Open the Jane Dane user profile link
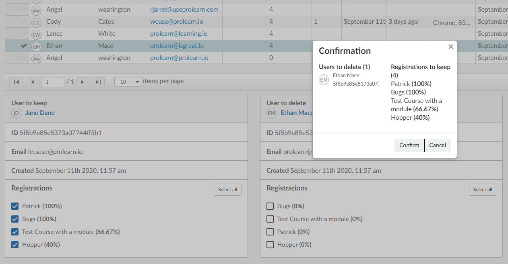Screen dimensions: 508x264 [40, 113]
